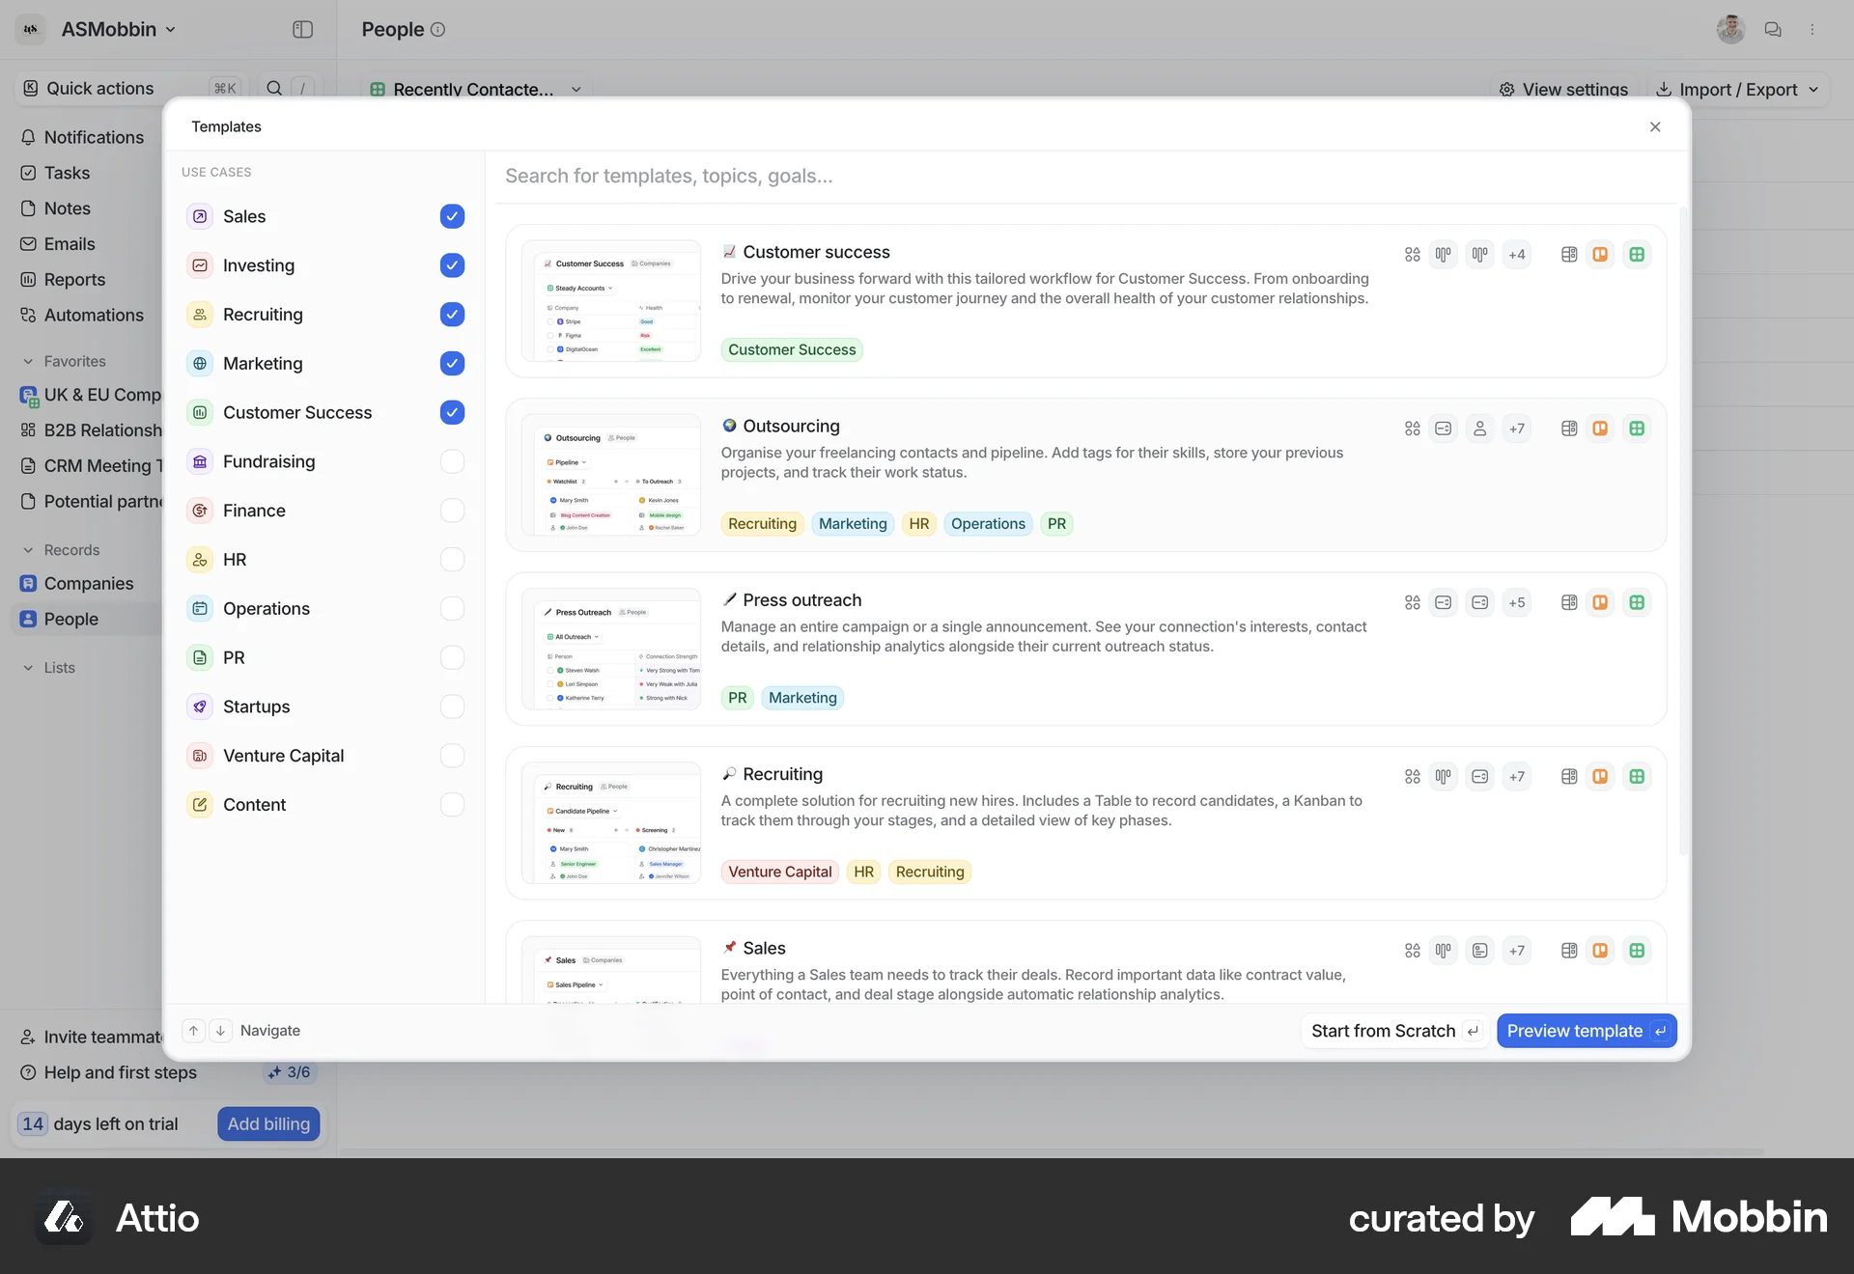The image size is (1854, 1274).
Task: Open the People section in the sidebar
Action: (72, 619)
